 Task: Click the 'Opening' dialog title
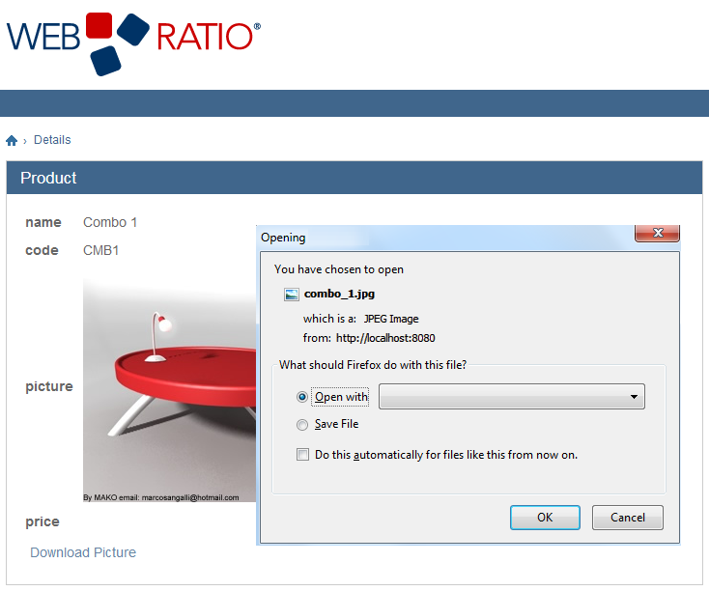coord(283,238)
